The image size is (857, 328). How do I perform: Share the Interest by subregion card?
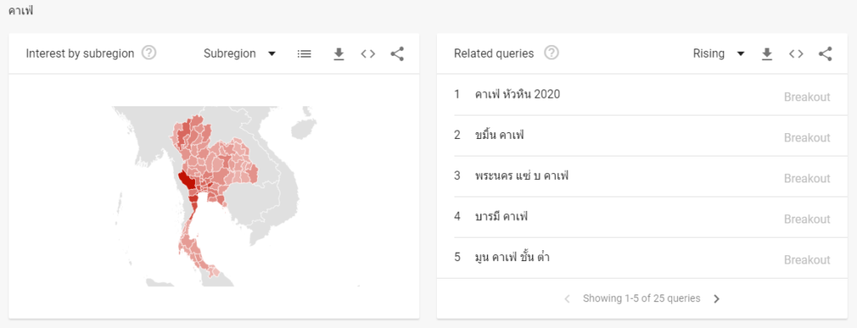pyautogui.click(x=398, y=54)
